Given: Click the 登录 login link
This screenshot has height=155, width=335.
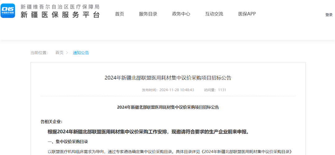Looking at the screenshot, I should 329,15.
